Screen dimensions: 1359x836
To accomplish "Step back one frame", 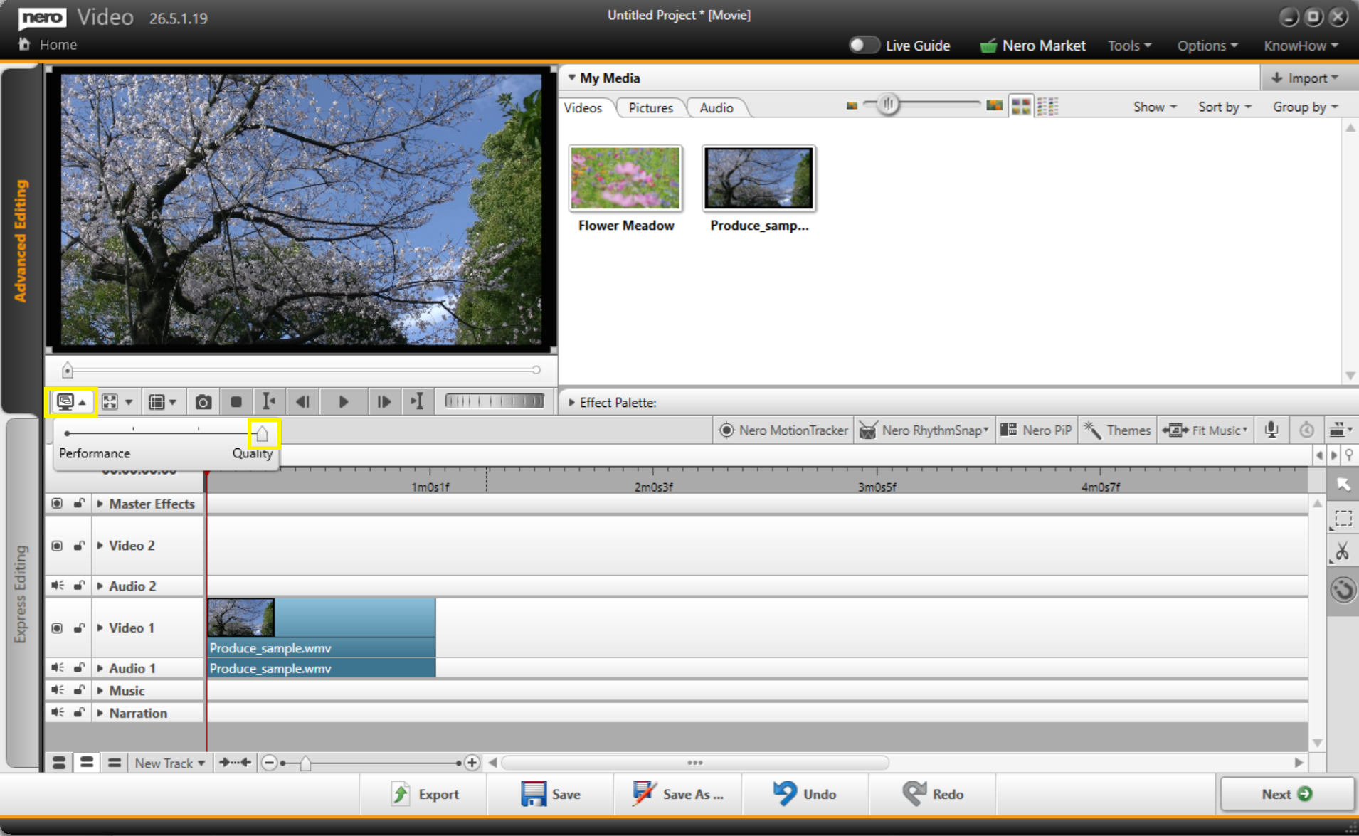I will pyautogui.click(x=302, y=402).
